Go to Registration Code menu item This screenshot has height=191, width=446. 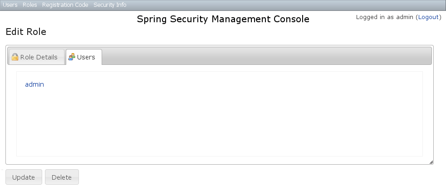pyautogui.click(x=65, y=5)
